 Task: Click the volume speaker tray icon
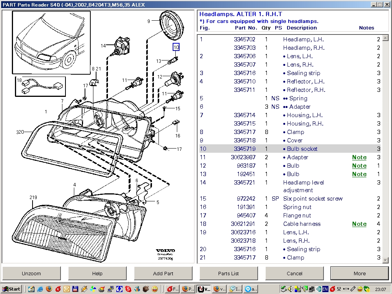[x=291, y=289]
